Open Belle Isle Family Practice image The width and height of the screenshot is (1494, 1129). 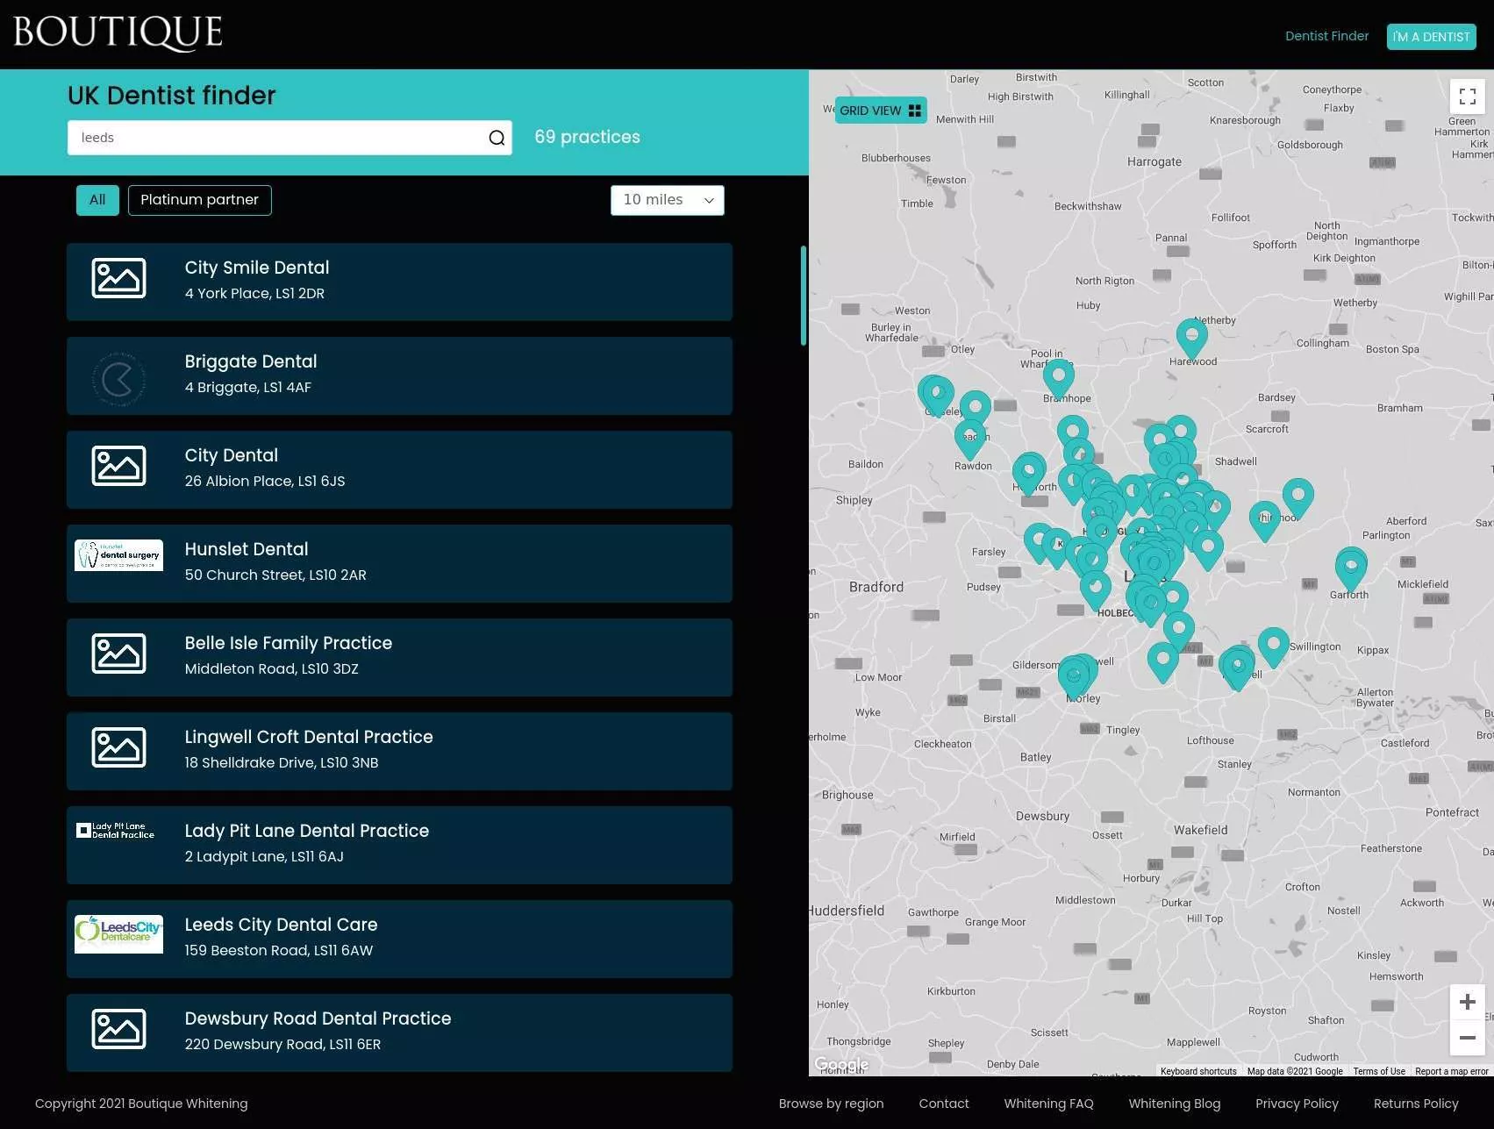pyautogui.click(x=118, y=654)
